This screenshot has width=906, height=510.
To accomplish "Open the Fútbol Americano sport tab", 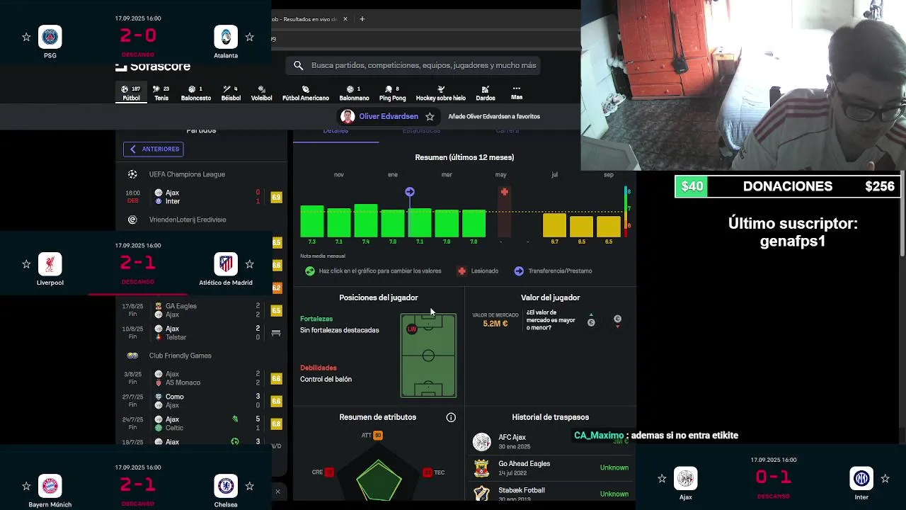I will coord(306,93).
